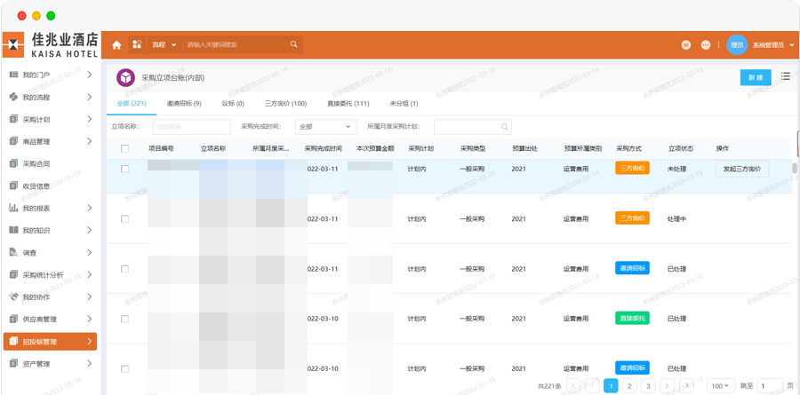Image resolution: width=800 pixels, height=395 pixels.
Task: Focus the 立项名称 filter input
Action: pos(192,127)
